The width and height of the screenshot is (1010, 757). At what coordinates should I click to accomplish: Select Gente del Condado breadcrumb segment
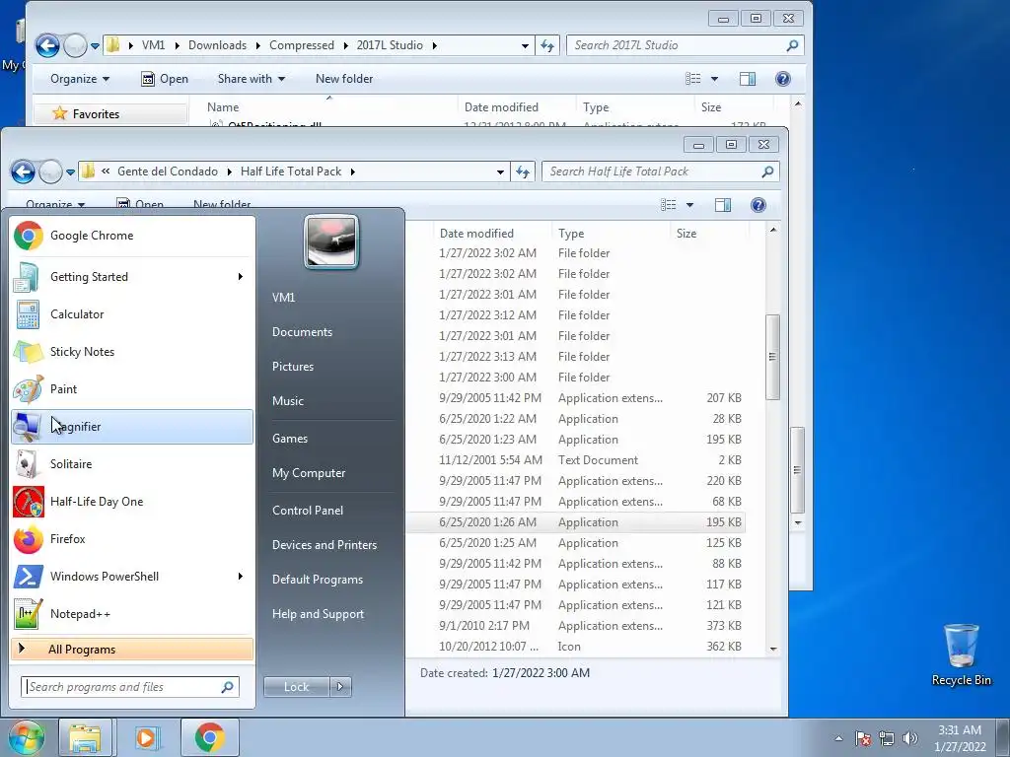[x=168, y=172]
